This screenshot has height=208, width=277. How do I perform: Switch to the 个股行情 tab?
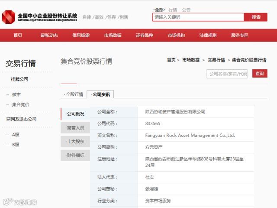pos(74,94)
